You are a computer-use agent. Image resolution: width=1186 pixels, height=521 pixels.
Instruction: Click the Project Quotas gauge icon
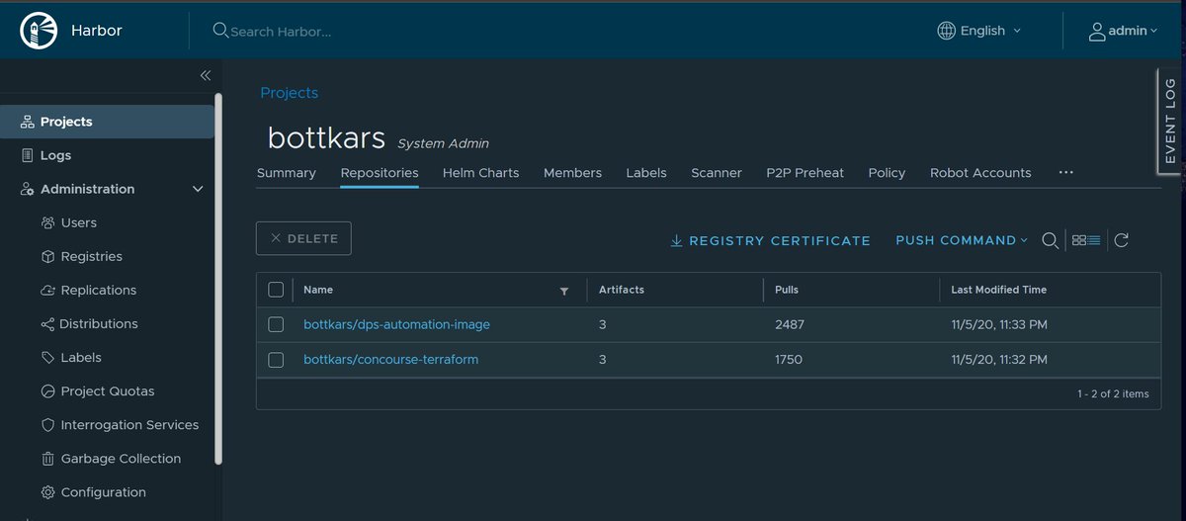click(x=47, y=391)
